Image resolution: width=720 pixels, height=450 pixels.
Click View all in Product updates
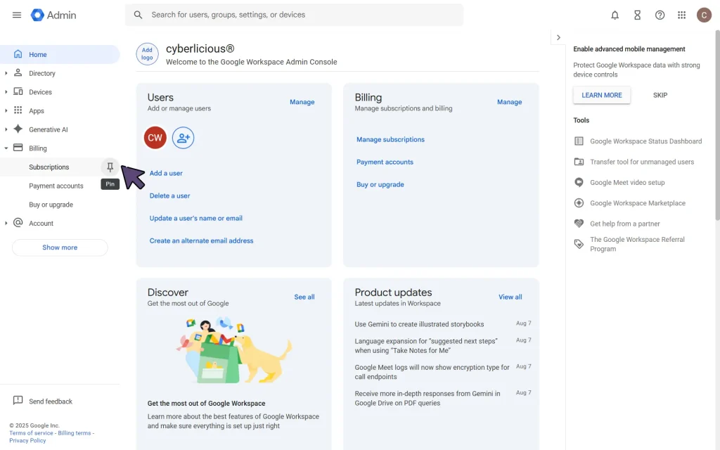pyautogui.click(x=510, y=297)
